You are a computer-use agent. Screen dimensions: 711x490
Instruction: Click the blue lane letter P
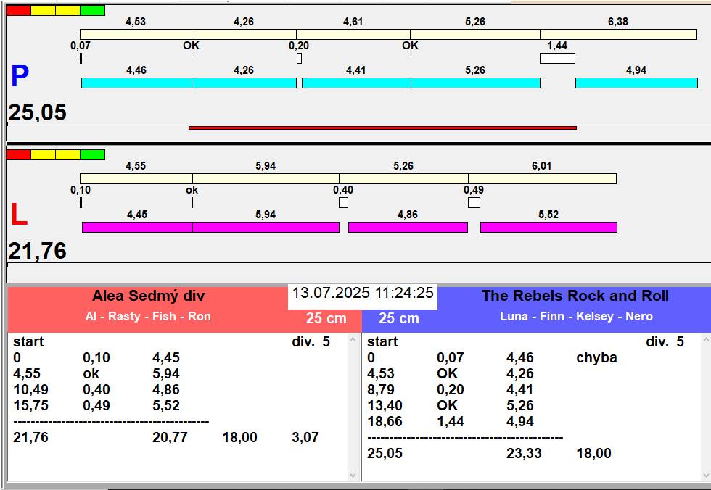click(20, 76)
